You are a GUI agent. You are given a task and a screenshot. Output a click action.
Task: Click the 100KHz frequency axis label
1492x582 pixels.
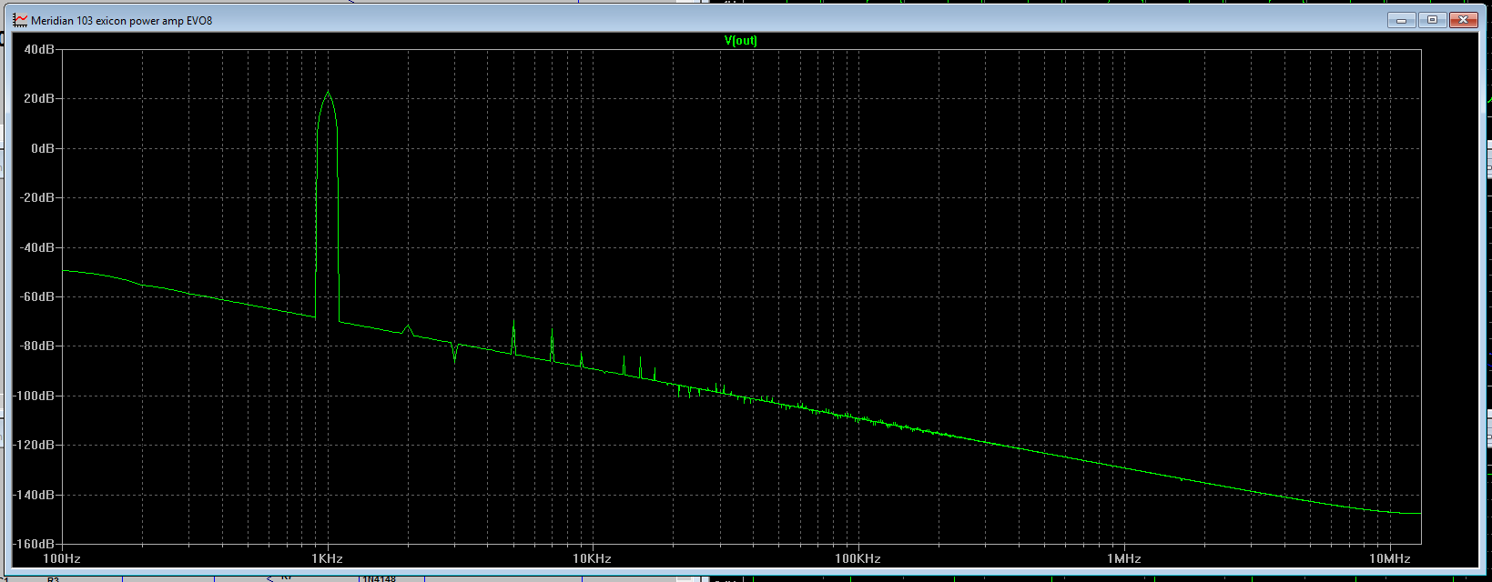[858, 558]
